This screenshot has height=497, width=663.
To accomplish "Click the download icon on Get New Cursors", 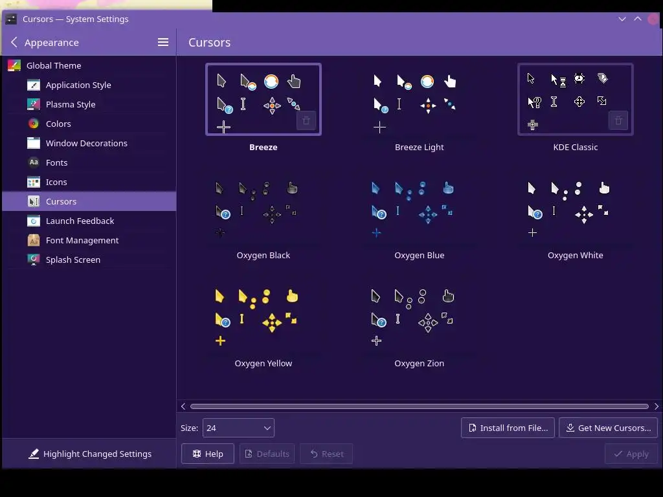I will (x=570, y=428).
